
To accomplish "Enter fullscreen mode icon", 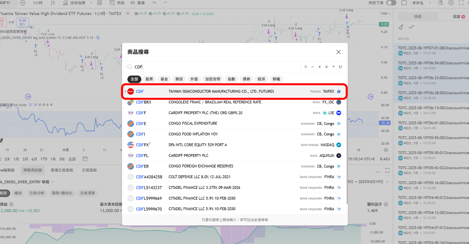I will pyautogui.click(x=461, y=3).
